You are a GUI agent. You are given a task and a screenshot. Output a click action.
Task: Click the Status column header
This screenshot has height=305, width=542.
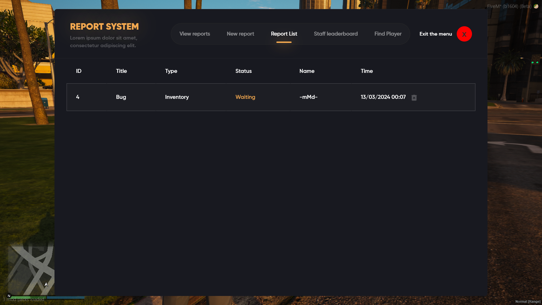[x=243, y=71]
